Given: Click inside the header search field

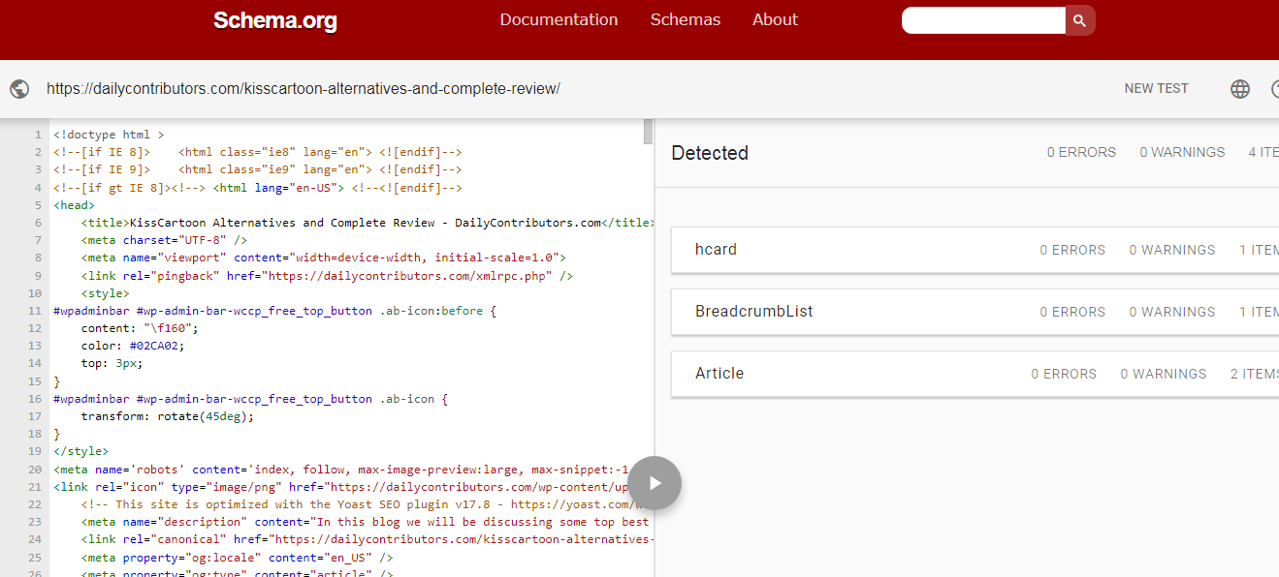Looking at the screenshot, I should tap(983, 19).
